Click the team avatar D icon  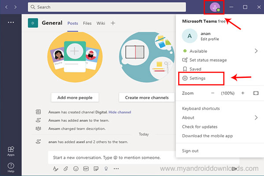tap(33, 23)
